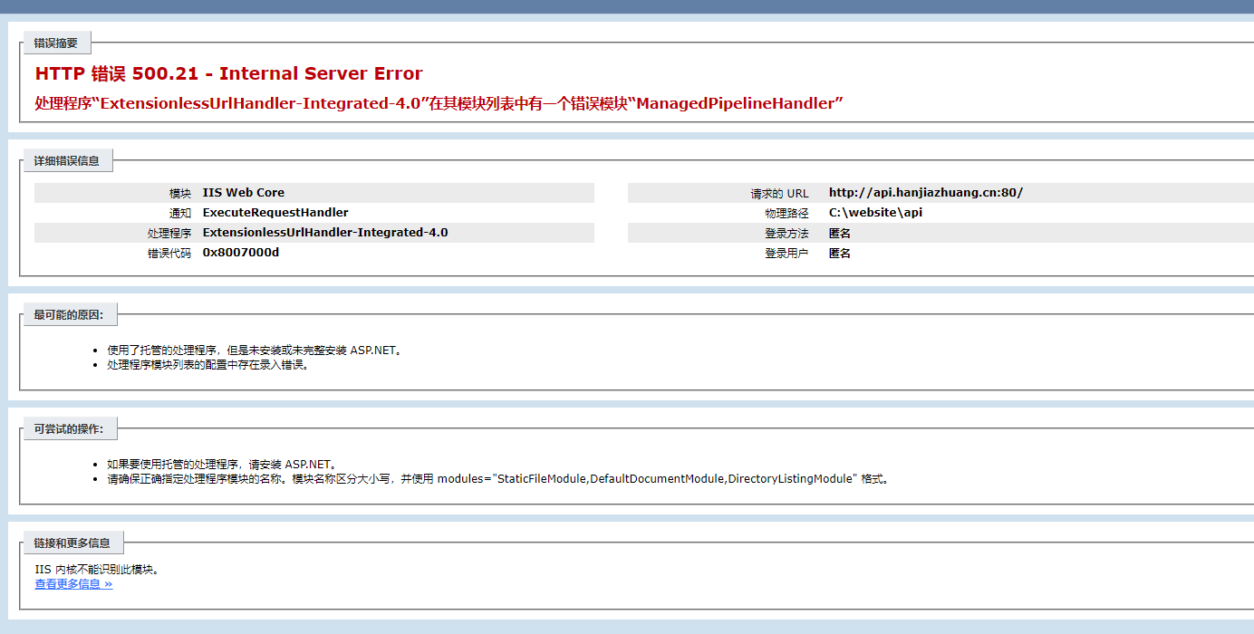Click the 详细错误信息 section label
Screen dimensions: 1254x634
point(67,161)
